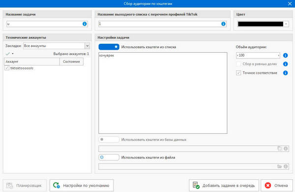Select 'tiktoktoooools' account row text
The image size is (295, 192).
click(22, 68)
